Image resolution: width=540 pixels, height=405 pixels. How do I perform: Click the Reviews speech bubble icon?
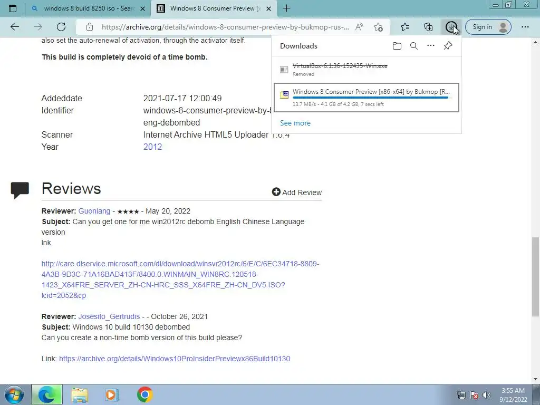click(x=20, y=190)
